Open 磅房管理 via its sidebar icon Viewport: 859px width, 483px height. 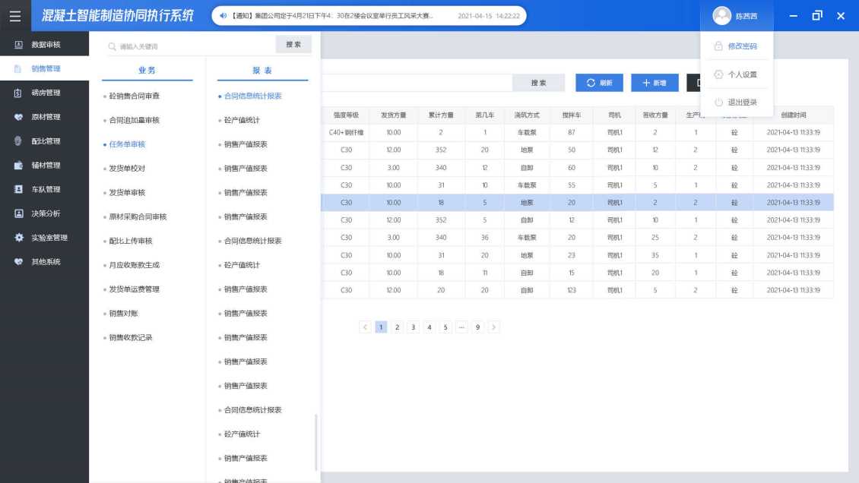pos(18,93)
